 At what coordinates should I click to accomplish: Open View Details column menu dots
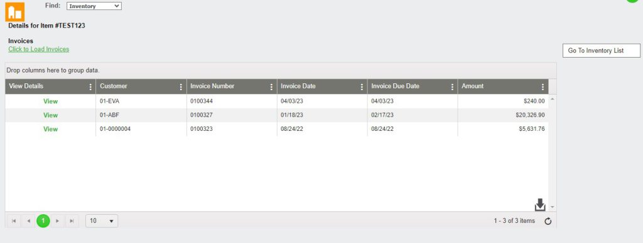tap(90, 86)
